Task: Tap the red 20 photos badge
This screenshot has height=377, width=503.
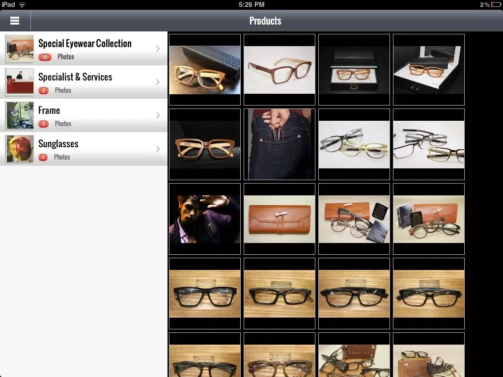Action: tap(45, 57)
